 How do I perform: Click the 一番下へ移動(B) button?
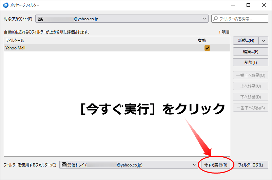(251, 108)
